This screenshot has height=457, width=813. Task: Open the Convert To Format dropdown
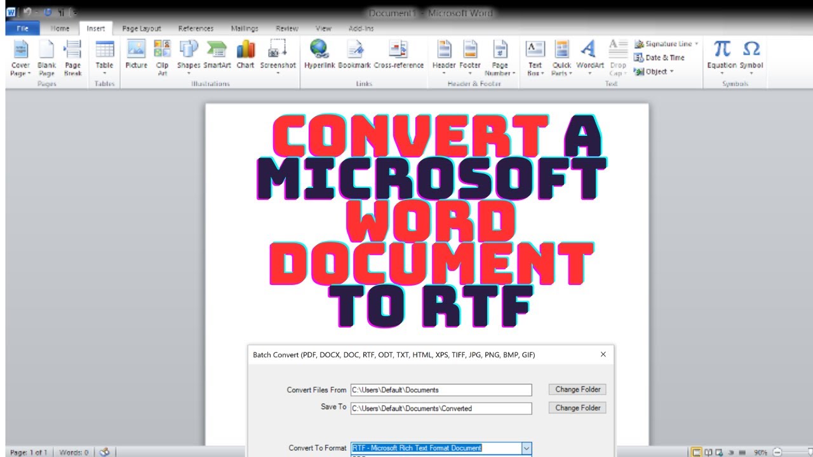click(x=526, y=448)
